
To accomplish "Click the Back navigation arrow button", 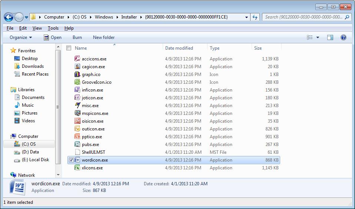I will point(9,17).
